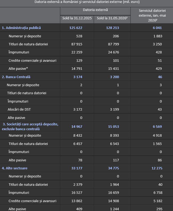Click the value 6 569 in the table
Viewport: 173px width, 211px height.
(157, 126)
